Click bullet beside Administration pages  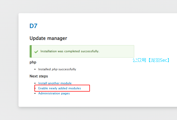[35, 93]
